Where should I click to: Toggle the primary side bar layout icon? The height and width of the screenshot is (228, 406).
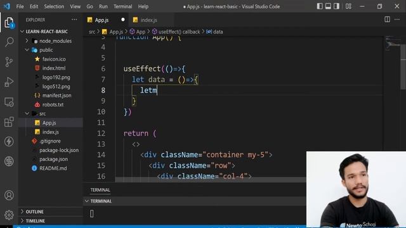click(320, 6)
